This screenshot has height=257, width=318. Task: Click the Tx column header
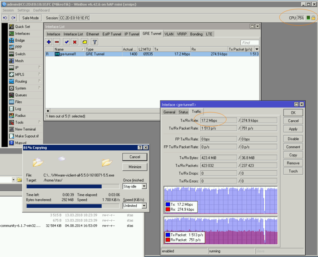(x=172, y=49)
